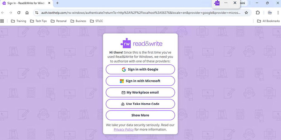This screenshot has width=281, height=140.
Task: Click the Read&Write logo in floating toolbar
Action: [x=217, y=3]
